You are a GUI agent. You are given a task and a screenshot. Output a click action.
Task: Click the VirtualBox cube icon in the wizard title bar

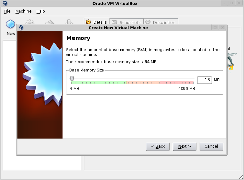21,28
